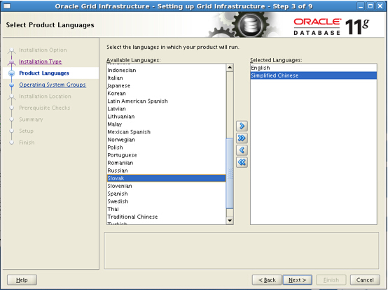Go to Operating System Groups step
This screenshot has height=290, width=388.
coord(53,85)
